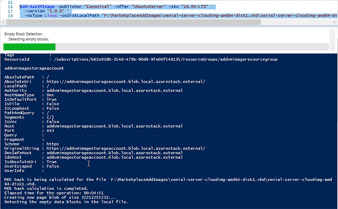Click the IsLoopback 'False' value
Image resolution: width=338 pixels, height=209 pixels.
tap(53, 108)
